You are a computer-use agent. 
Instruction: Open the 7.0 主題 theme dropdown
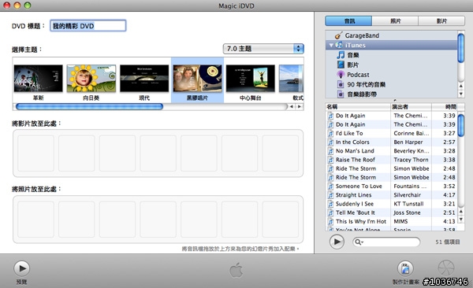click(x=263, y=49)
